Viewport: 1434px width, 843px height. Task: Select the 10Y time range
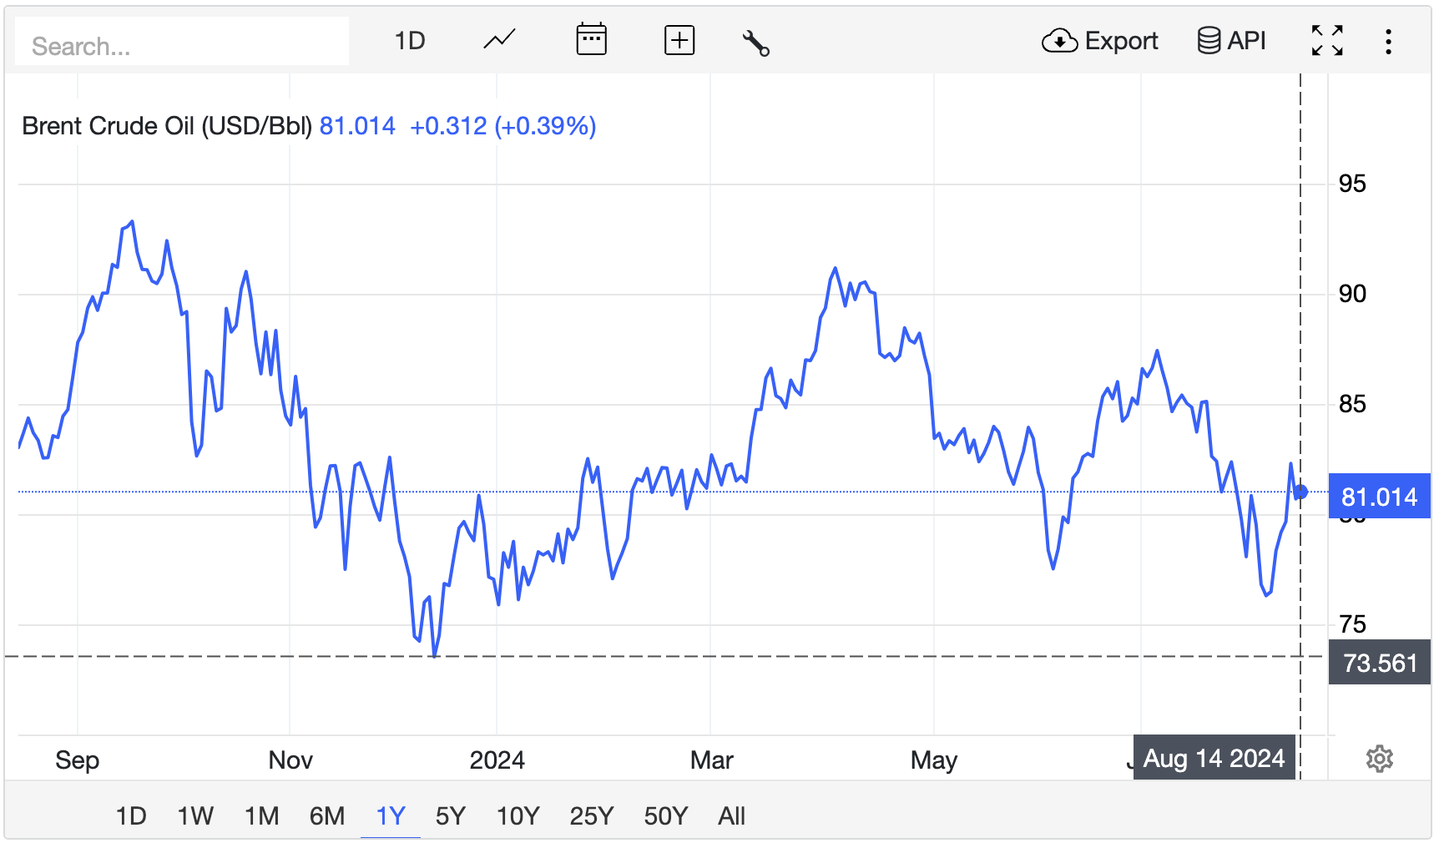518,815
